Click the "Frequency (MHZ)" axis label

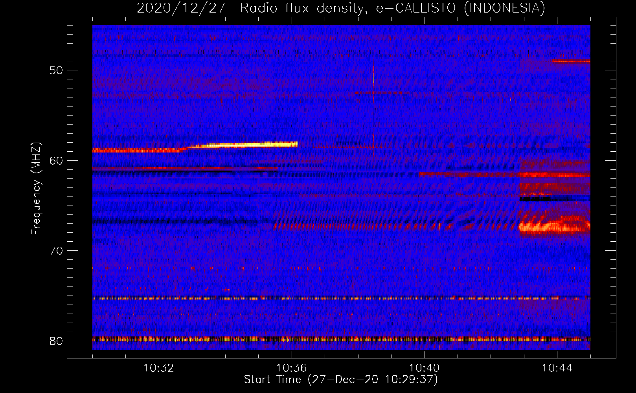tap(36, 189)
